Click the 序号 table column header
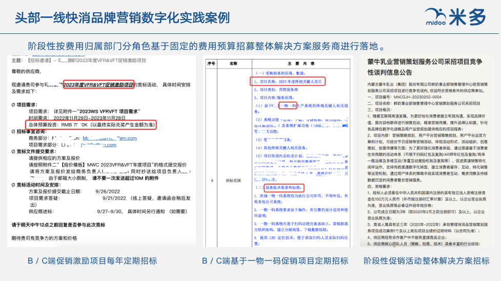501x281 pixels. tap(211, 64)
